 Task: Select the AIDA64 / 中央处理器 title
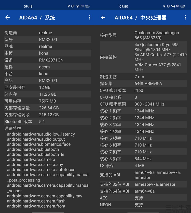(141, 18)
